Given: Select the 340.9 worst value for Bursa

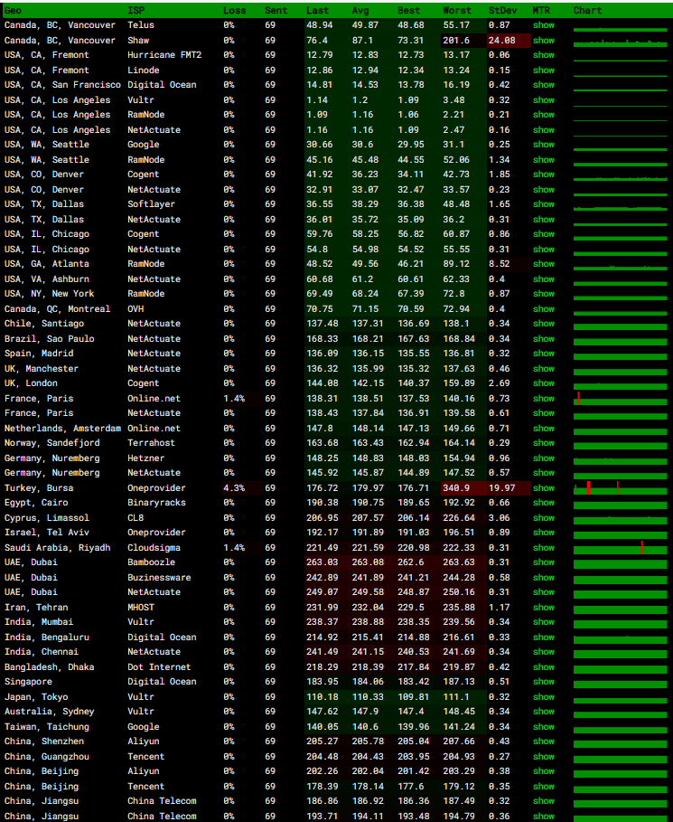Looking at the screenshot, I should pos(456,488).
